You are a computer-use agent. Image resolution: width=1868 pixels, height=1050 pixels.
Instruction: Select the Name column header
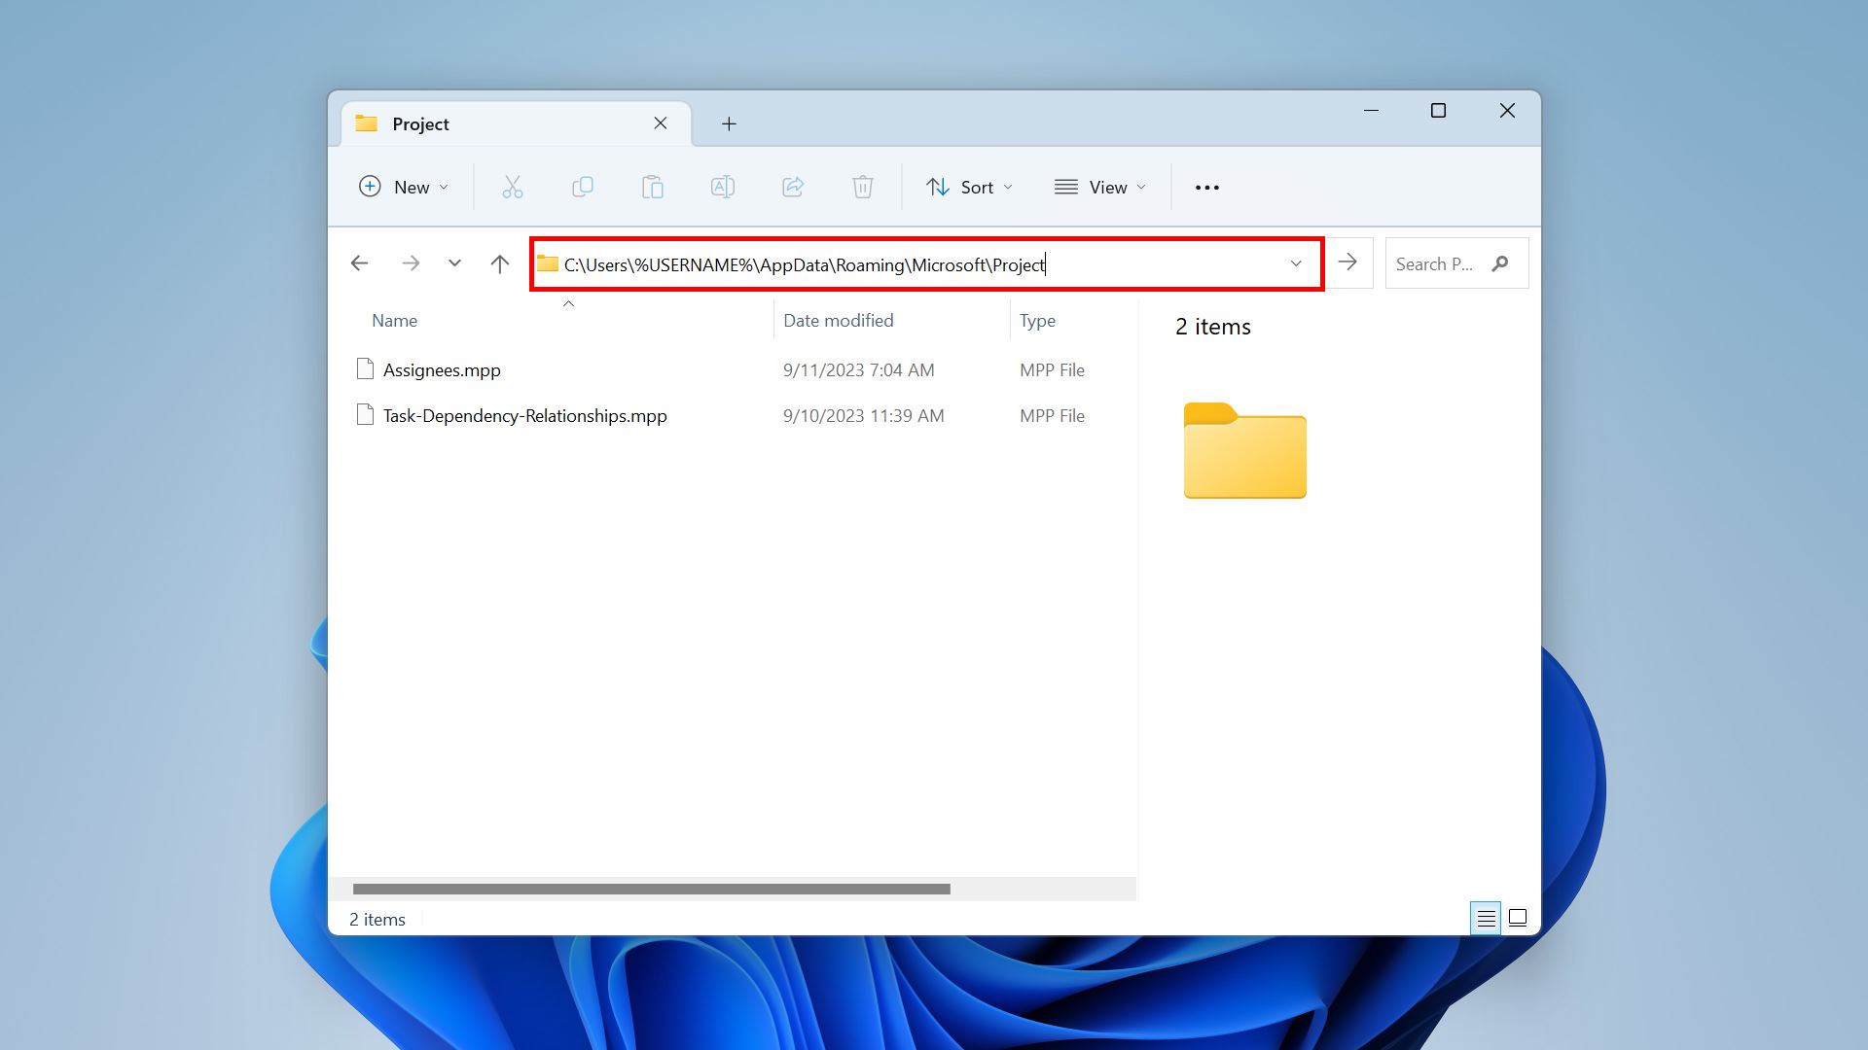[394, 321]
